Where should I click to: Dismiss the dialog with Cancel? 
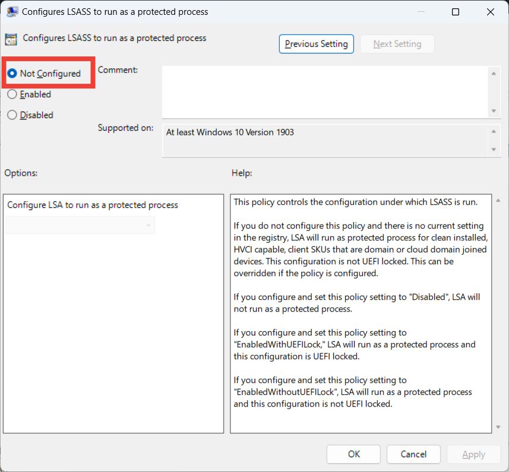click(x=413, y=454)
